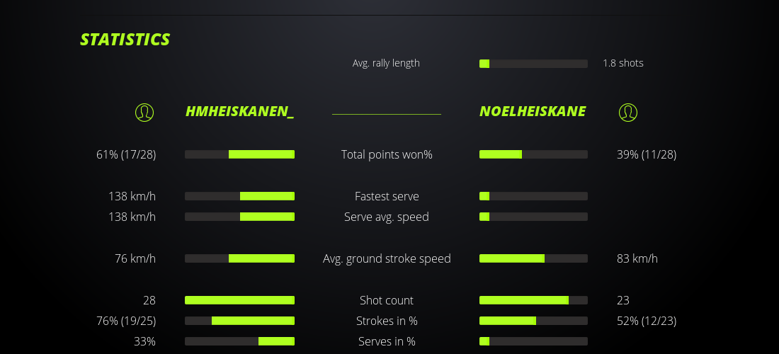
Task: Click the Serves in % label
Action: [x=387, y=341]
